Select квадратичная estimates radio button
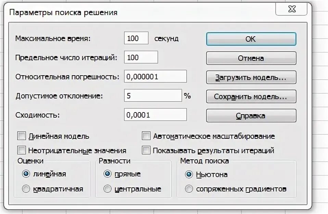The width and height of the screenshot is (328, 214). click(26, 189)
